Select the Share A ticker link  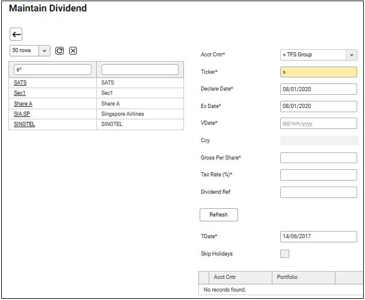point(23,104)
